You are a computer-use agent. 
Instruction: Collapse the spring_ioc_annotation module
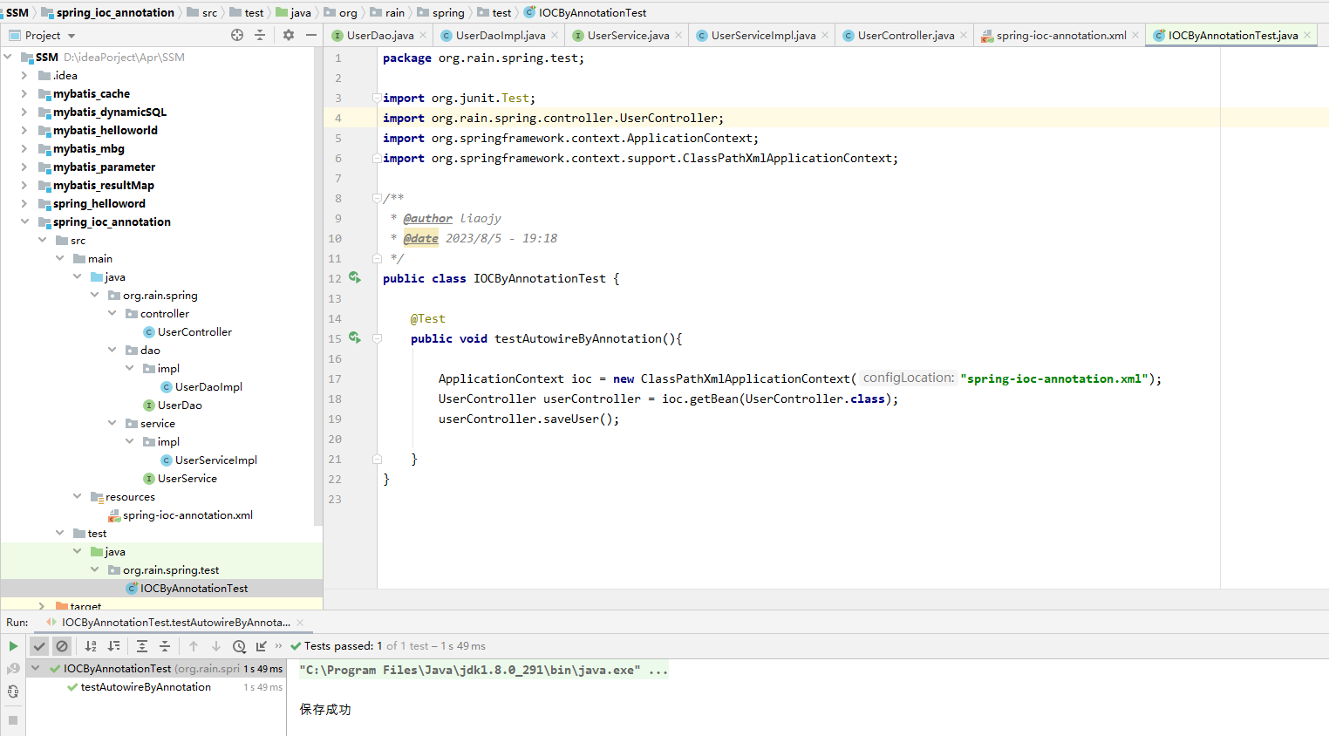[x=24, y=222]
